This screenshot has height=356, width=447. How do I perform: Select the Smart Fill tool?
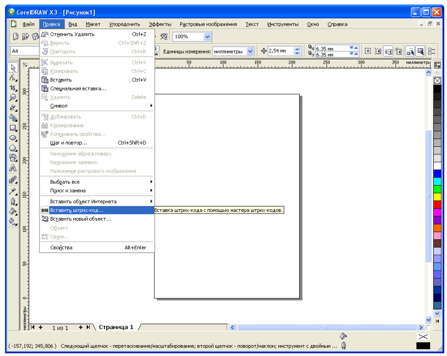tap(13, 118)
